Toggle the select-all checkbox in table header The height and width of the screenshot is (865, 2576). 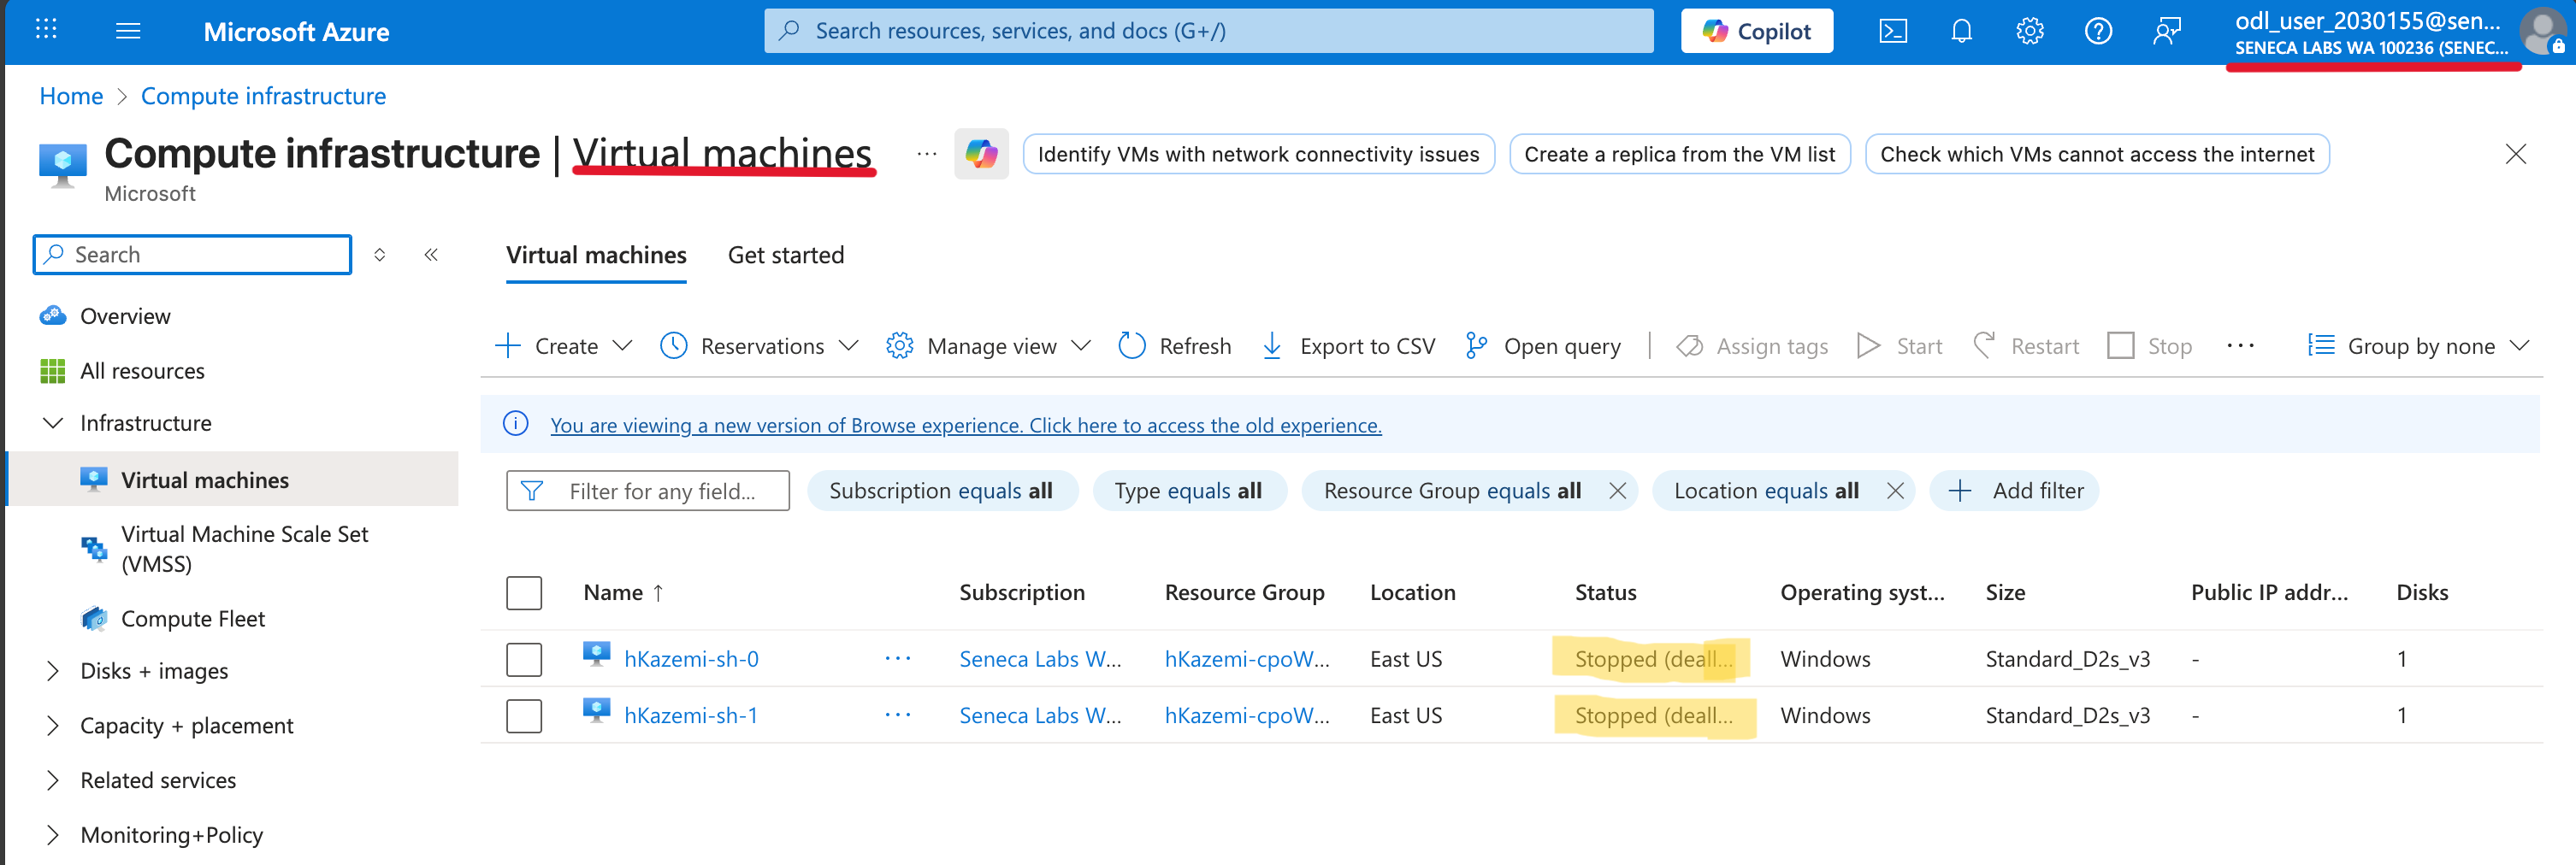[524, 592]
